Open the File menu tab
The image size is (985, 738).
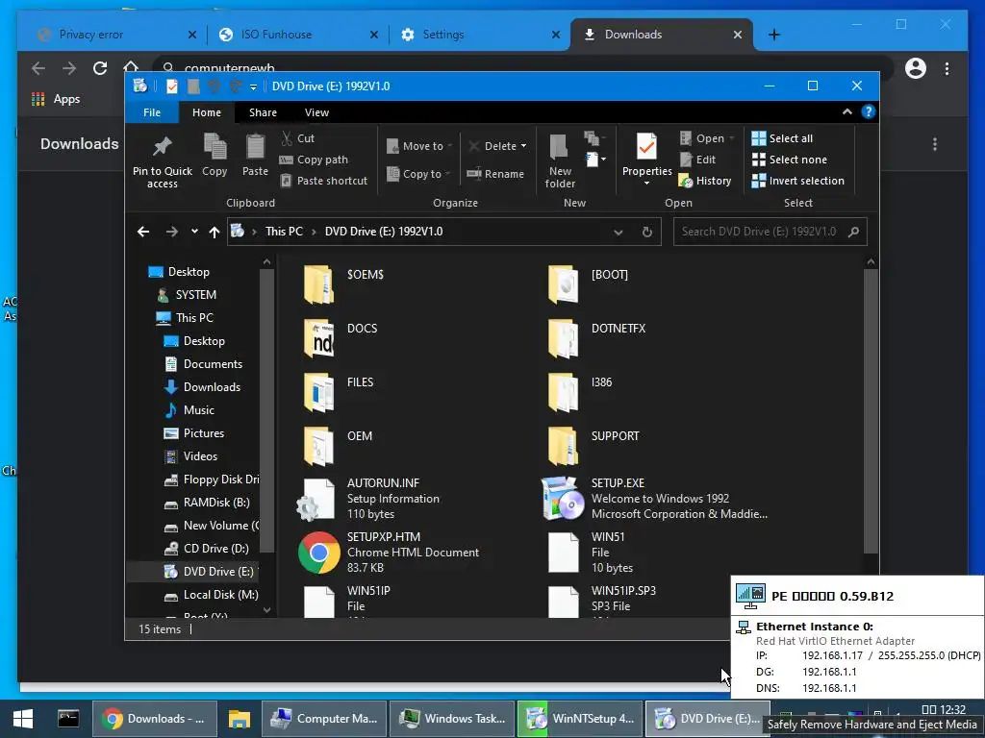pos(152,112)
